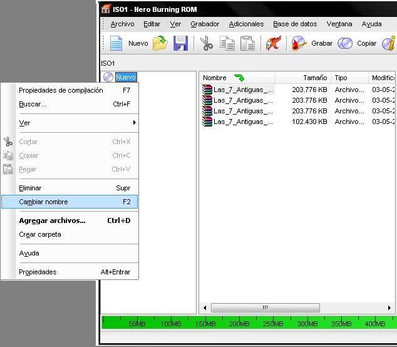Click the Nuevo document icon in toolbar
The image size is (397, 347).
[116, 43]
